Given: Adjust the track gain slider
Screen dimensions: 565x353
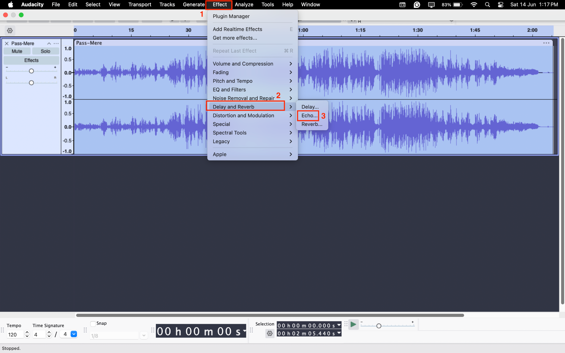Looking at the screenshot, I should click(x=31, y=71).
